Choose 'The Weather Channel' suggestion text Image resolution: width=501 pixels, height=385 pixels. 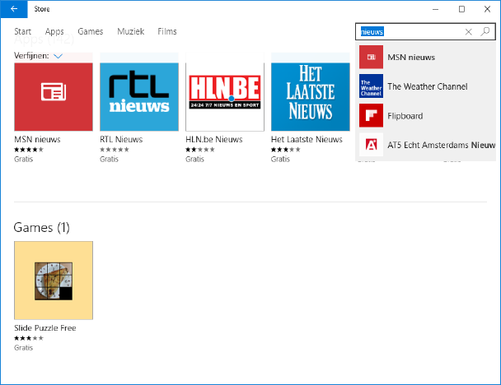[x=427, y=86]
